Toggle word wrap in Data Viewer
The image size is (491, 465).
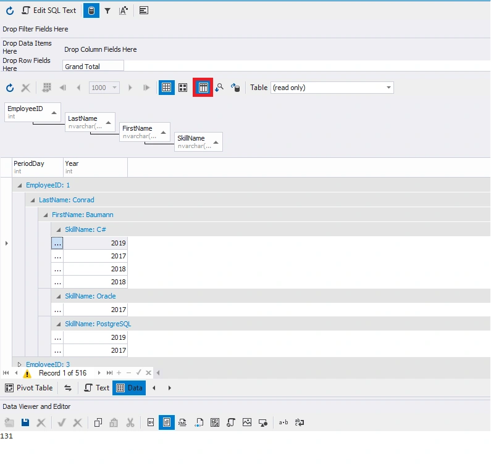pyautogui.click(x=300, y=423)
